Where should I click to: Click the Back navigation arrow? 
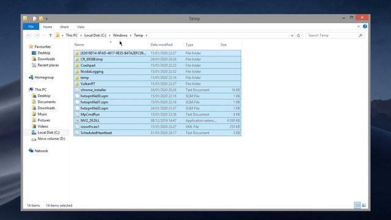click(x=29, y=35)
